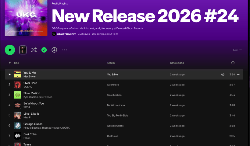Play the You & Me track row
Image resolution: width=250 pixels, height=146 pixels.
(x=10, y=75)
